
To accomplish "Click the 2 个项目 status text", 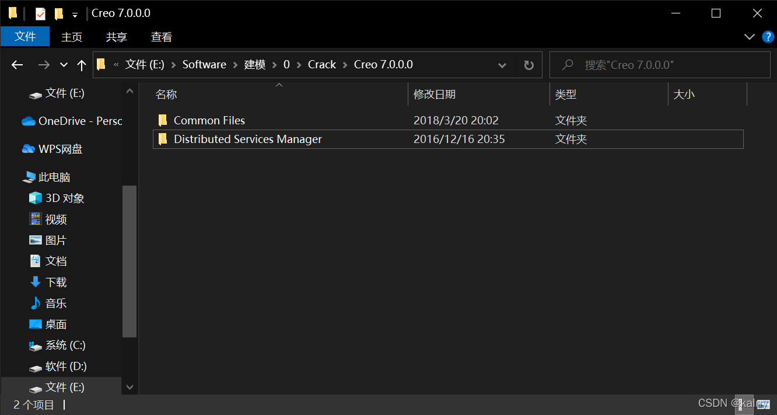I will pos(34,404).
